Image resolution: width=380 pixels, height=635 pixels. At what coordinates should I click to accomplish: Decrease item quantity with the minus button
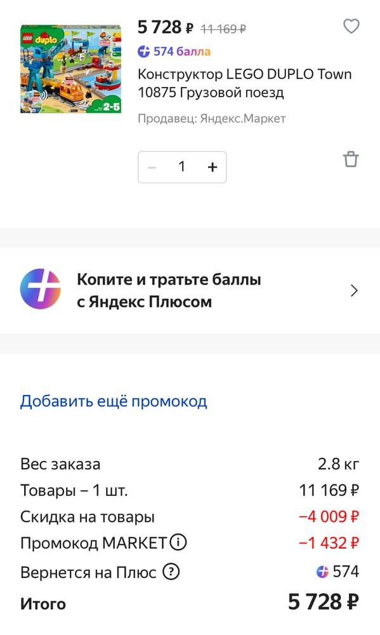pos(152,166)
